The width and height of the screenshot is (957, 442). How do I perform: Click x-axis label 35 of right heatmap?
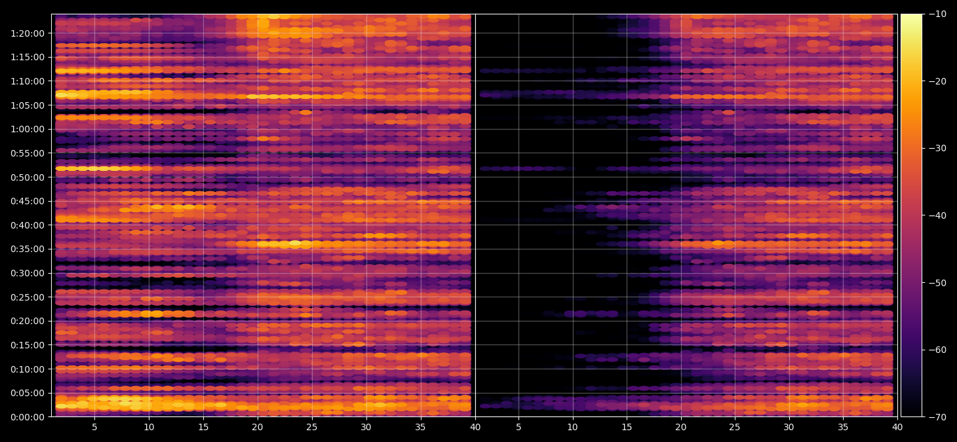pyautogui.click(x=843, y=428)
